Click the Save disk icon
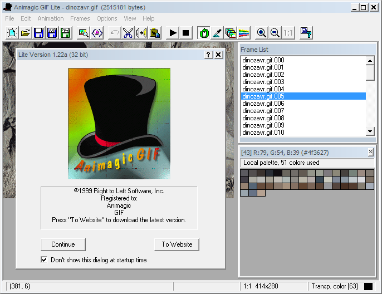Image resolution: width=382 pixels, height=294 pixels. pos(39,33)
